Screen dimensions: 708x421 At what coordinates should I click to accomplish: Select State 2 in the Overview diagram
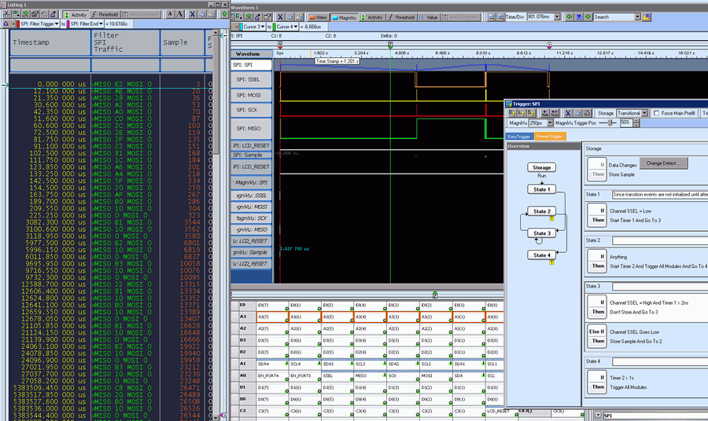(x=541, y=211)
